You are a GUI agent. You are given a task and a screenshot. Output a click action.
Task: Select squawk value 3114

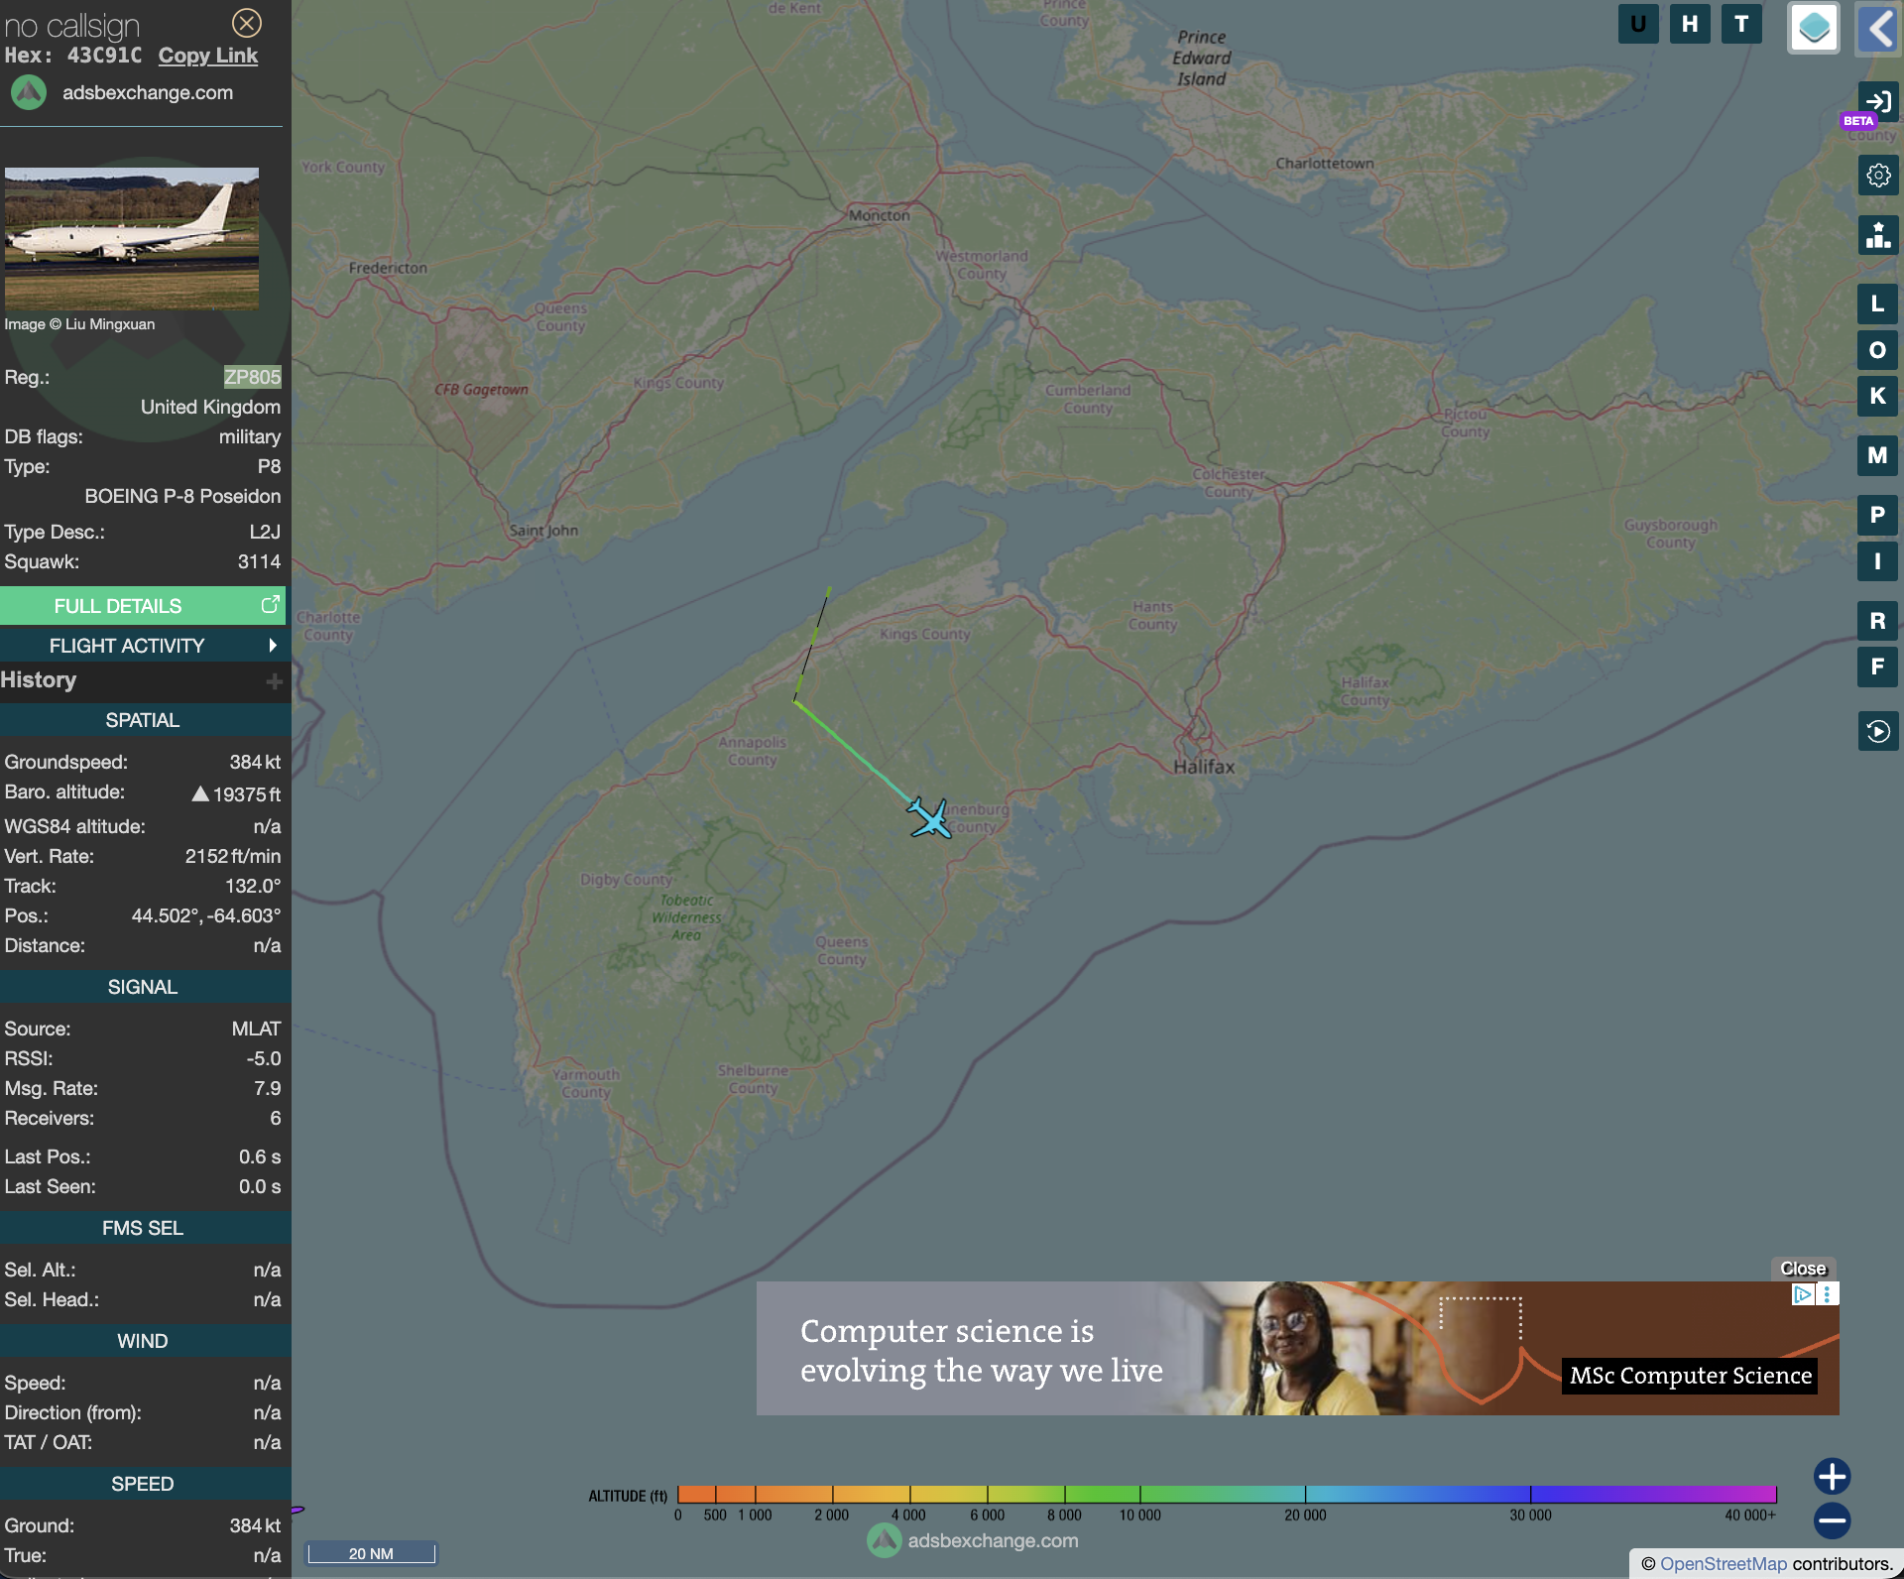coord(260,561)
